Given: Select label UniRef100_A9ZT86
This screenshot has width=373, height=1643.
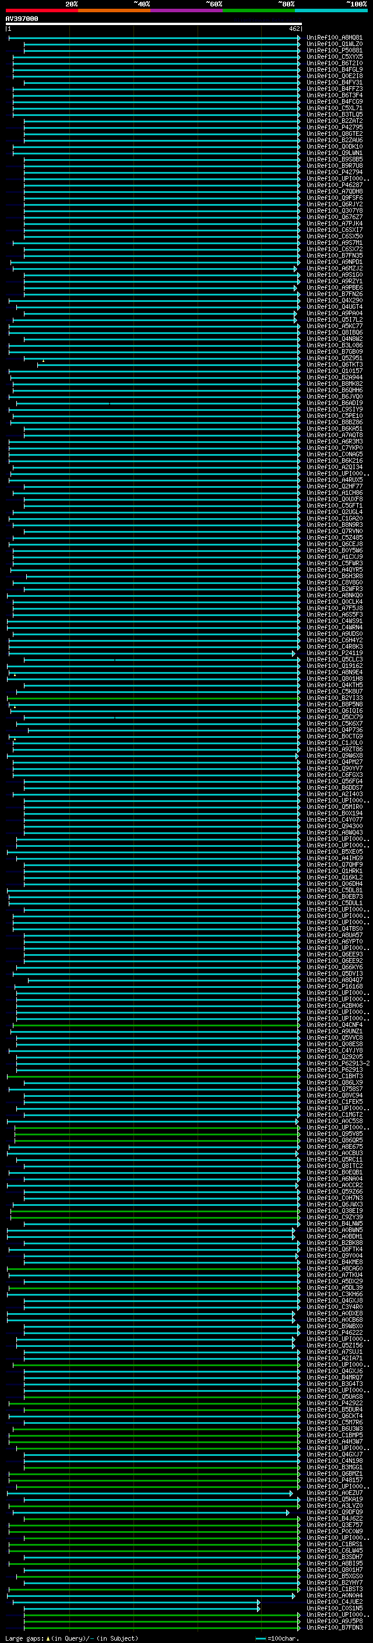Looking at the screenshot, I should point(335,750).
